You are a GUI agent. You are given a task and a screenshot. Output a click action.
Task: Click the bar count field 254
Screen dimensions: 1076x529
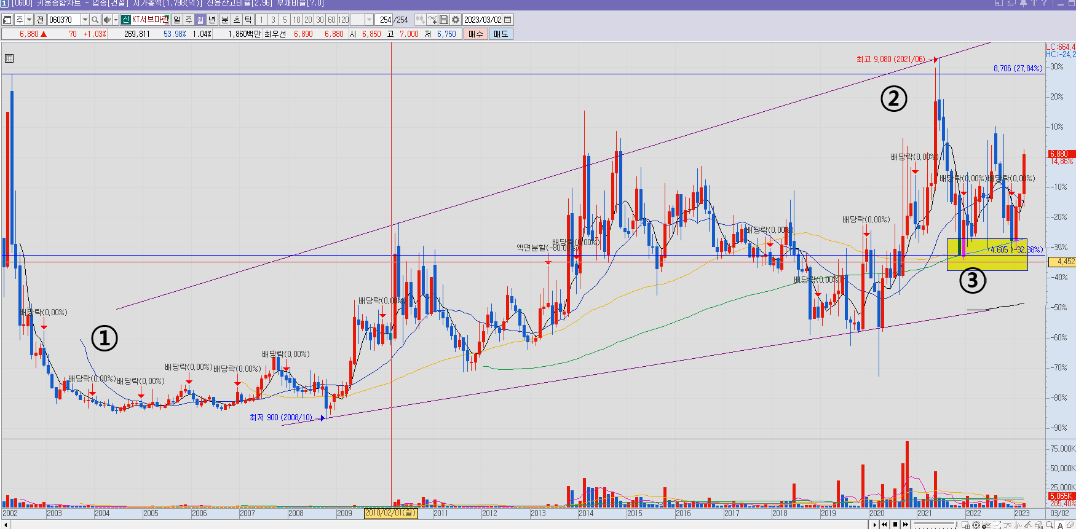[x=384, y=20]
